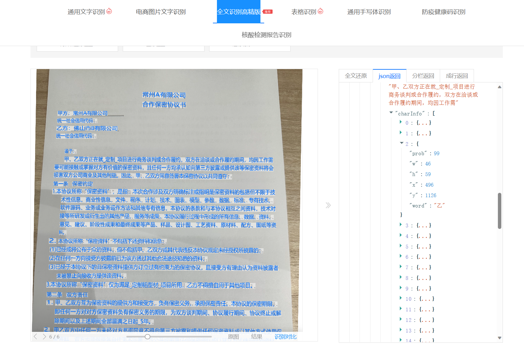Click the double-chevron panel collapse arrow

click(x=328, y=205)
